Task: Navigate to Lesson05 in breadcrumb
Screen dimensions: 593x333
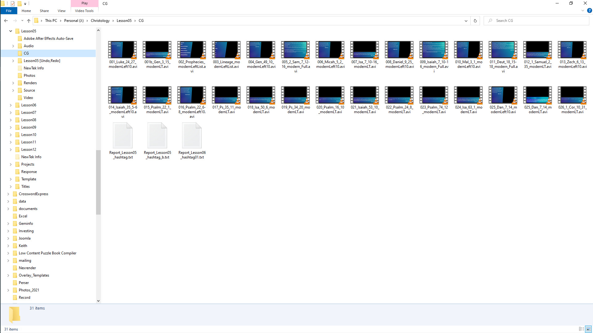Action: [124, 21]
